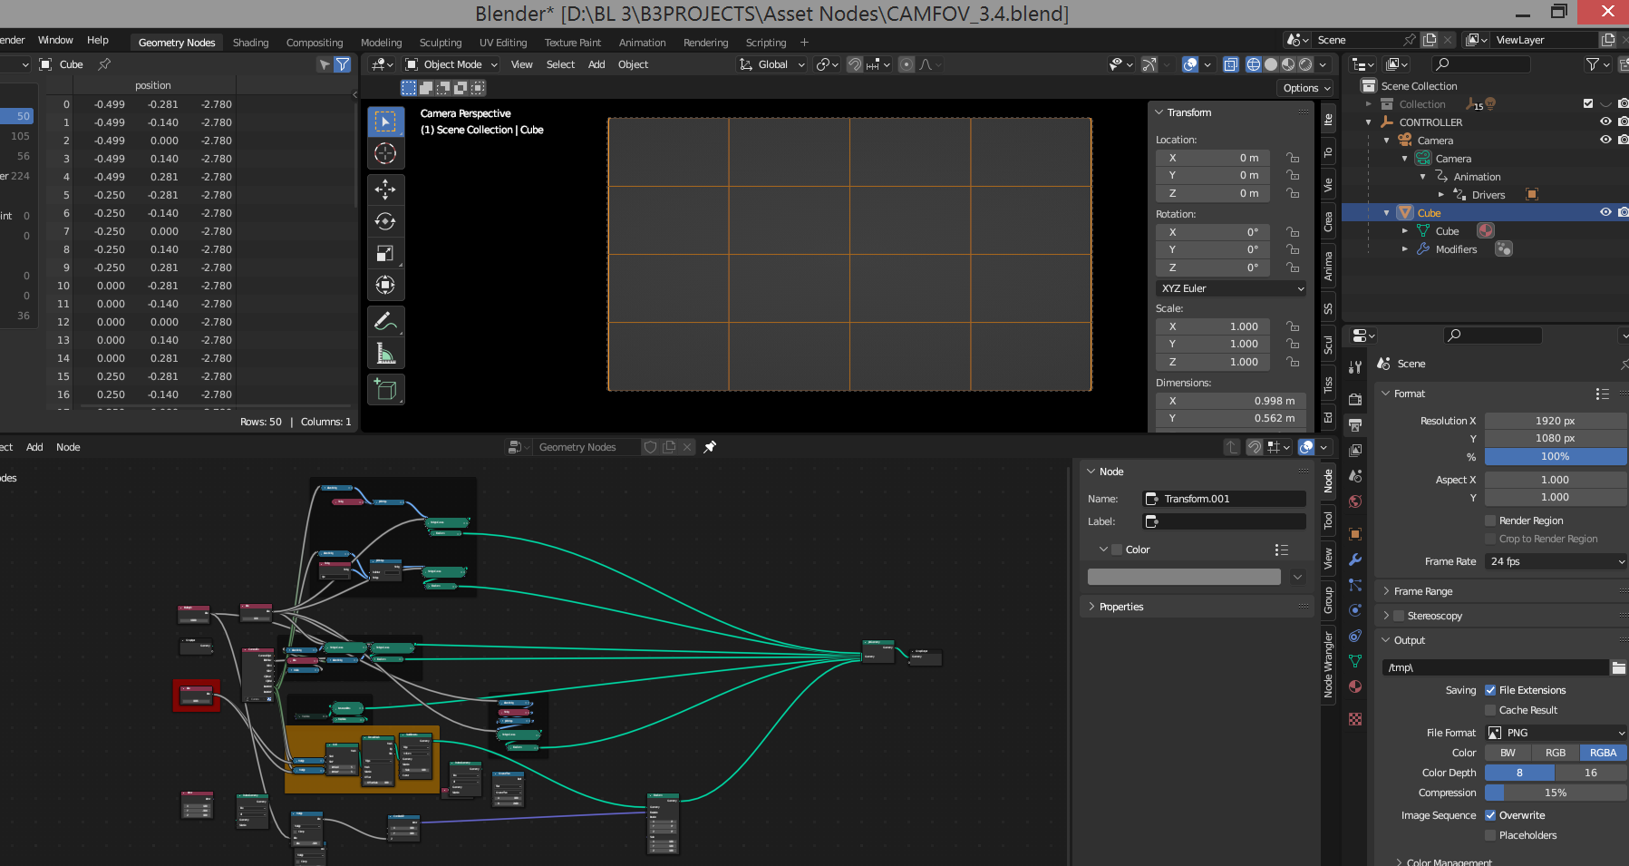This screenshot has width=1629, height=866.
Task: Switch viewport to rendered shading
Action: click(x=1305, y=64)
